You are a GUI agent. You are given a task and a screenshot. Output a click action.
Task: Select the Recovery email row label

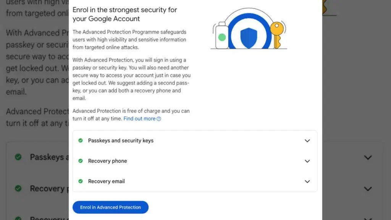(106, 181)
